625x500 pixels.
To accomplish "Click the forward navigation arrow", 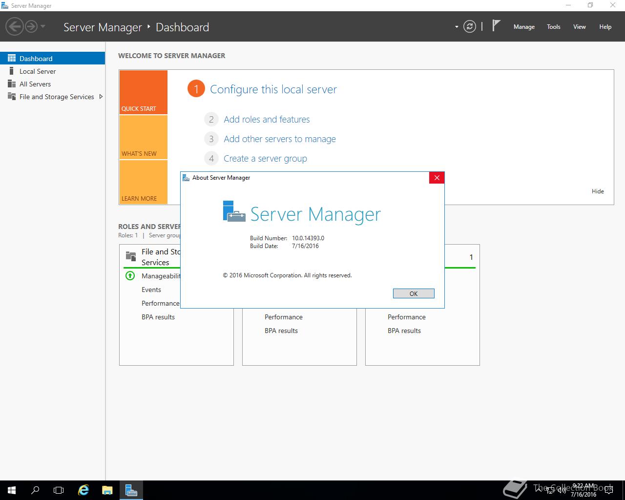I will point(31,26).
